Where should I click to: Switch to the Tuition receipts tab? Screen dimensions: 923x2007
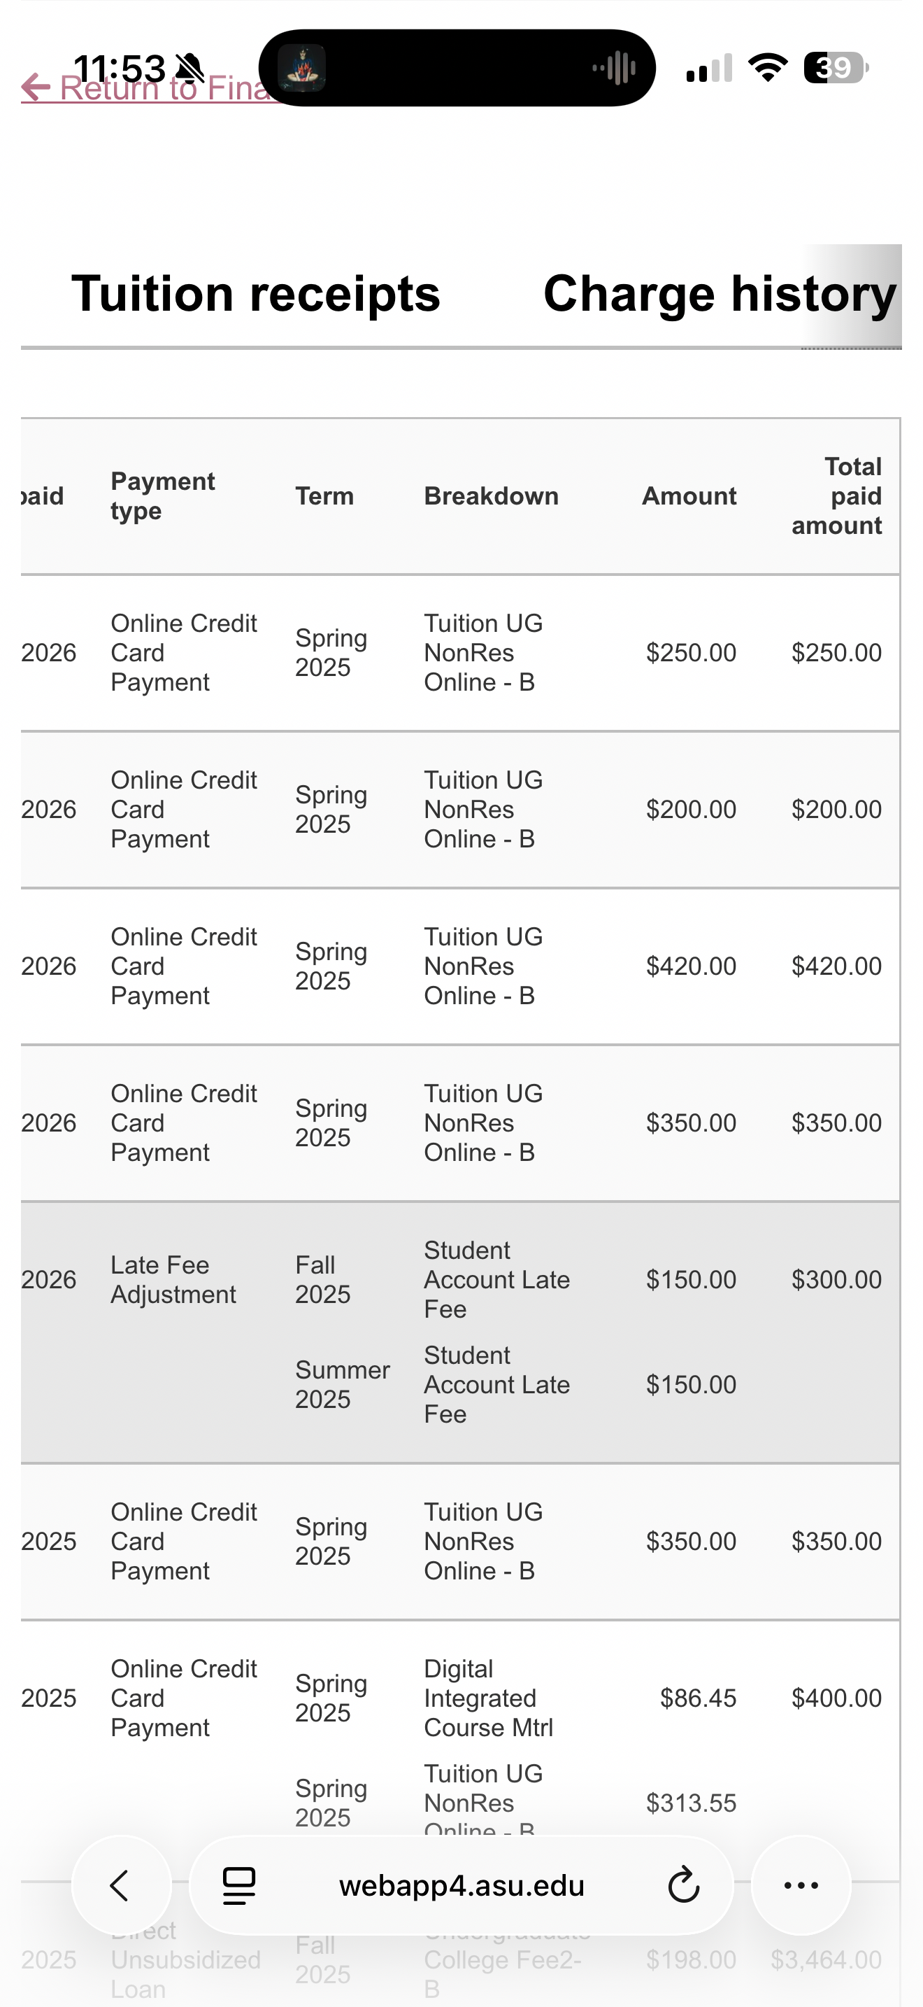pos(256,294)
